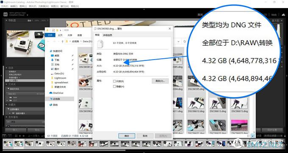Viewport: 288px width, 153px height.
Task: Select DSC06615.dng thumbnail in Explorer
Action: pyautogui.click(x=240, y=103)
